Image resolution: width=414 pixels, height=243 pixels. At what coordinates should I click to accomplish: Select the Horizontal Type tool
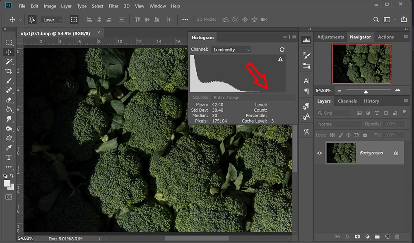pyautogui.click(x=9, y=158)
